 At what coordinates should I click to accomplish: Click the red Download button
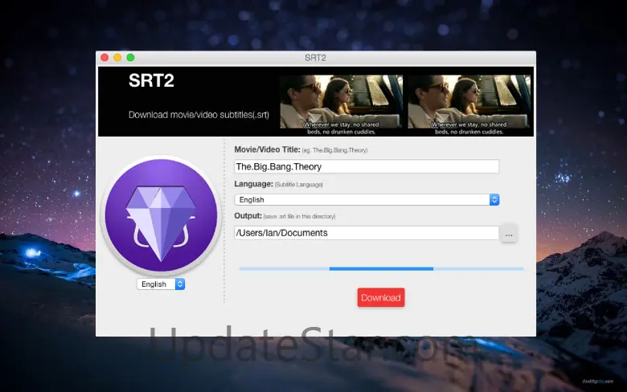(x=380, y=297)
